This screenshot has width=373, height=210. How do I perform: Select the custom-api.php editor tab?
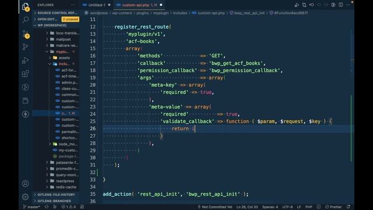(x=139, y=5)
